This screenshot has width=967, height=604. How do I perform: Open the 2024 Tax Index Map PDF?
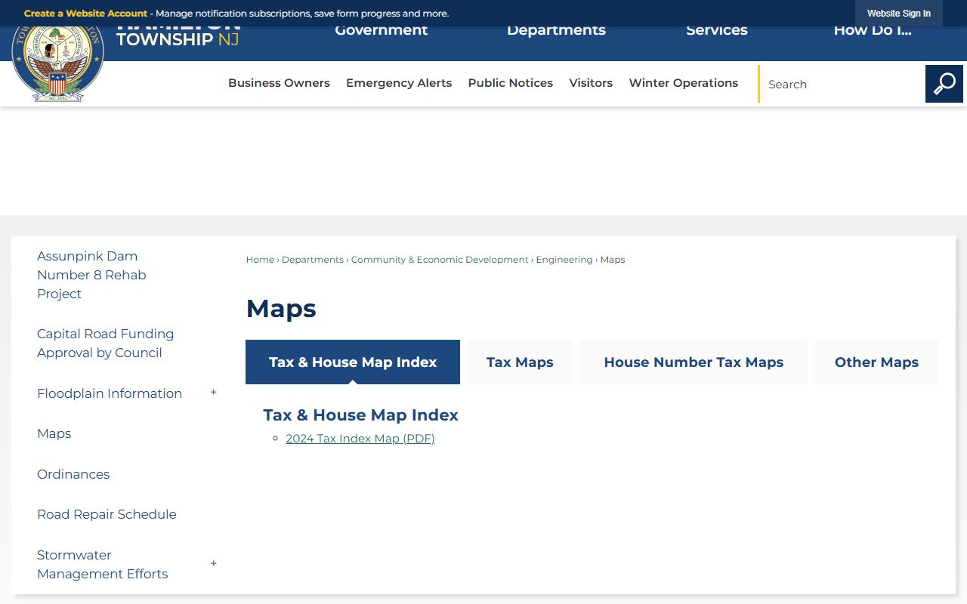coord(360,439)
